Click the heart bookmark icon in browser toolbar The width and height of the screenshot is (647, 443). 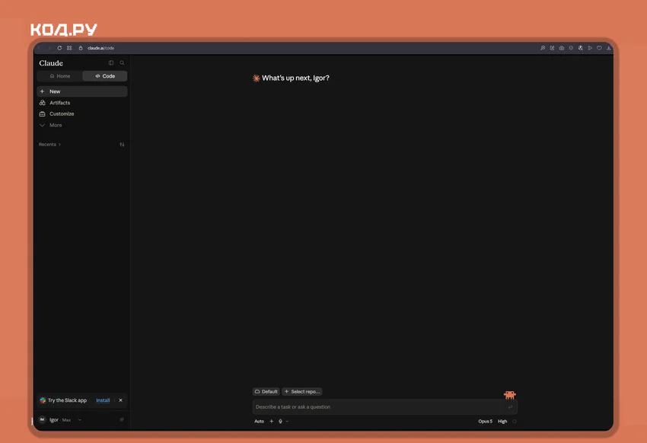click(x=599, y=48)
